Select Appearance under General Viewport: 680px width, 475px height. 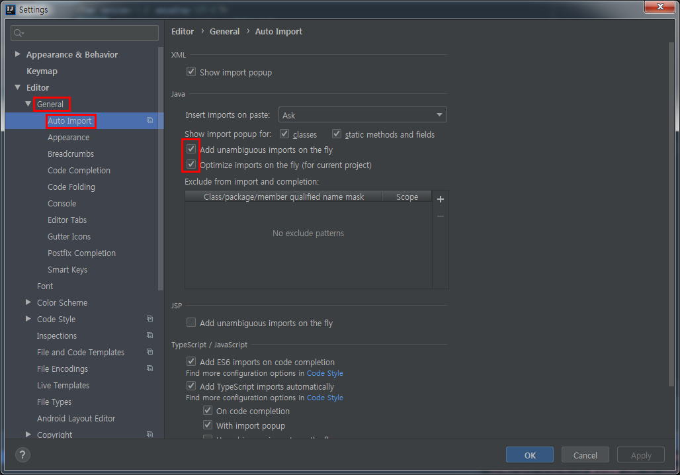tap(69, 138)
